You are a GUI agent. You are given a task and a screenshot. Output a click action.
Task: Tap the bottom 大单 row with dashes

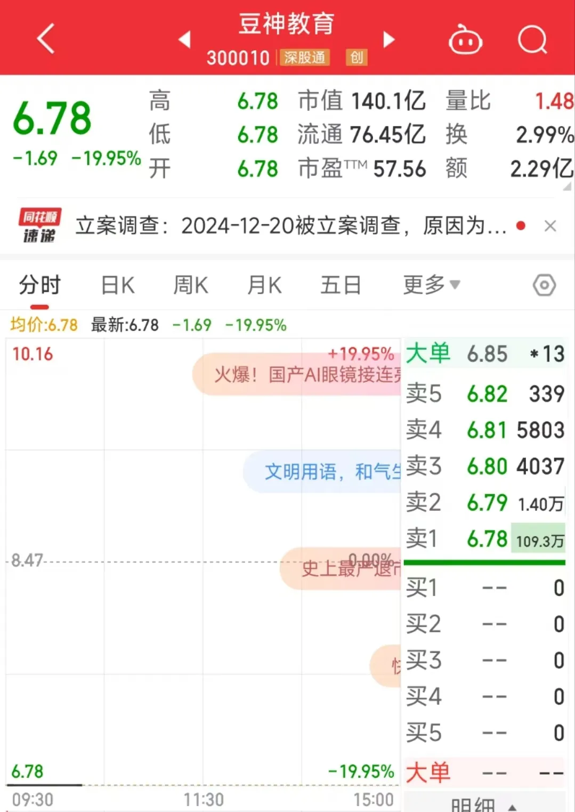(485, 773)
